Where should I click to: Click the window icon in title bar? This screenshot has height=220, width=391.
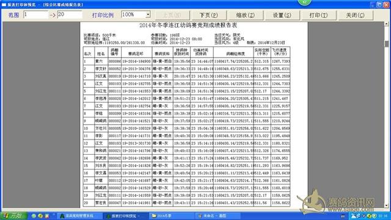point(4,4)
